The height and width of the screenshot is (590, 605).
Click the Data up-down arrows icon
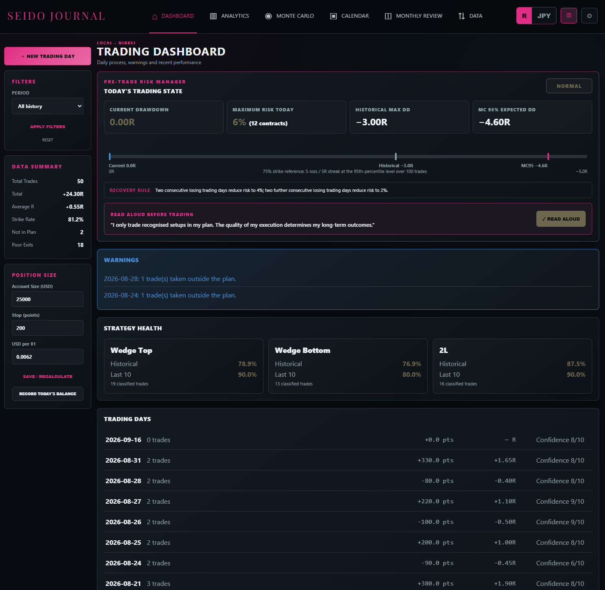point(462,16)
